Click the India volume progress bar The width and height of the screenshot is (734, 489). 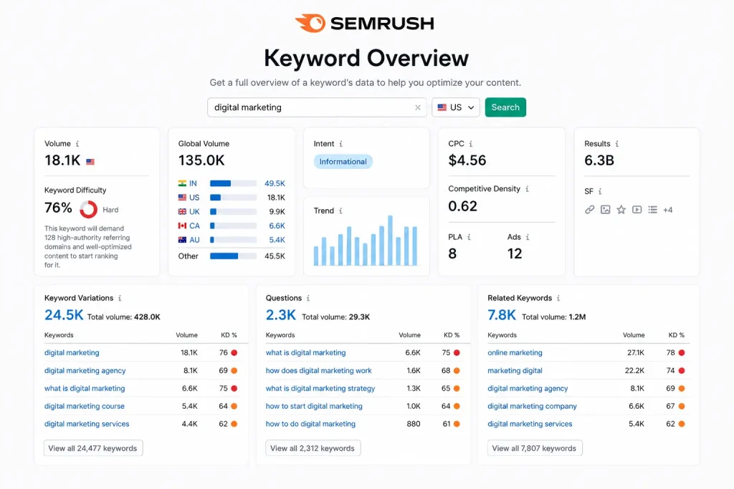(x=233, y=184)
